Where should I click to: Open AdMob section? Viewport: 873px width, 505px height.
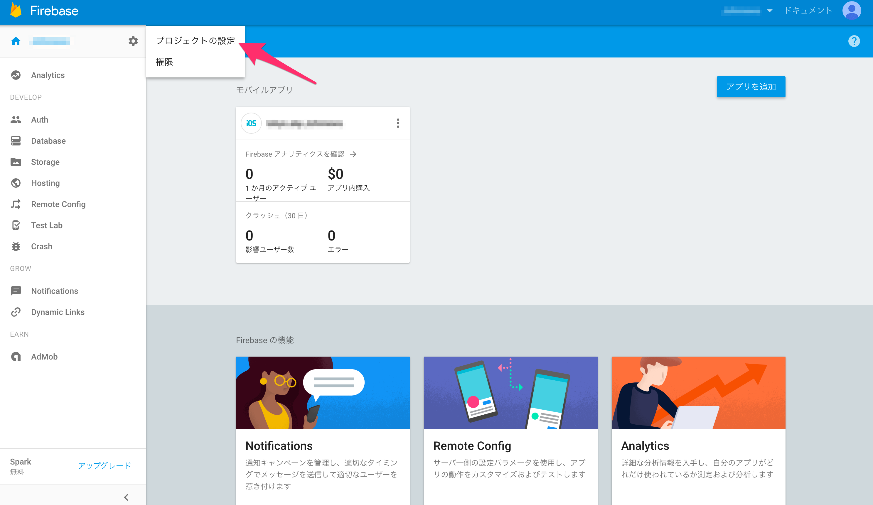coord(44,357)
